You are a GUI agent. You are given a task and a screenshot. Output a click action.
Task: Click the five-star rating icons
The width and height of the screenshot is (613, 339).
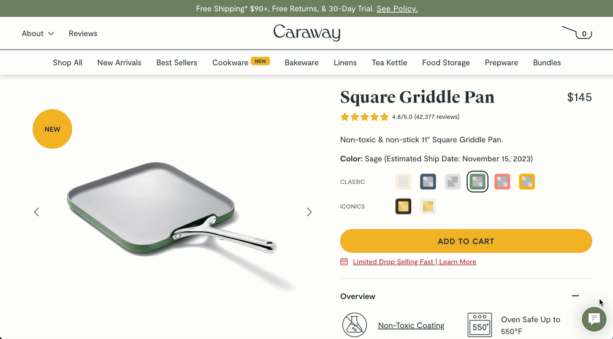click(x=364, y=116)
